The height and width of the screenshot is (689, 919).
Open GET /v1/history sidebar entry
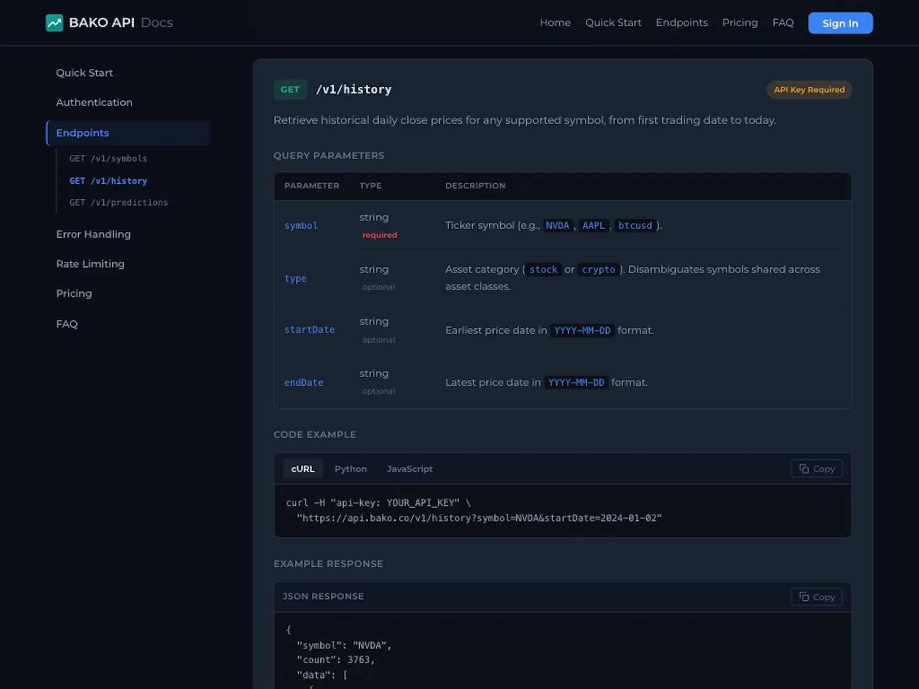pos(108,181)
